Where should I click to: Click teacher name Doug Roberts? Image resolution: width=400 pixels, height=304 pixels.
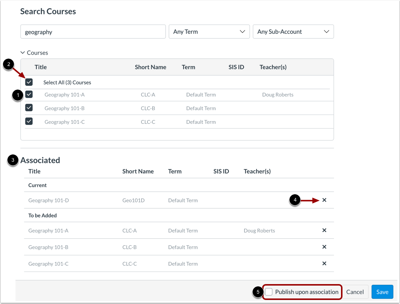coord(278,95)
